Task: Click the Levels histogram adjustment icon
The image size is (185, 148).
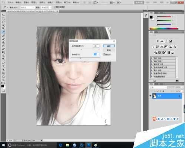Action: tap(162, 41)
